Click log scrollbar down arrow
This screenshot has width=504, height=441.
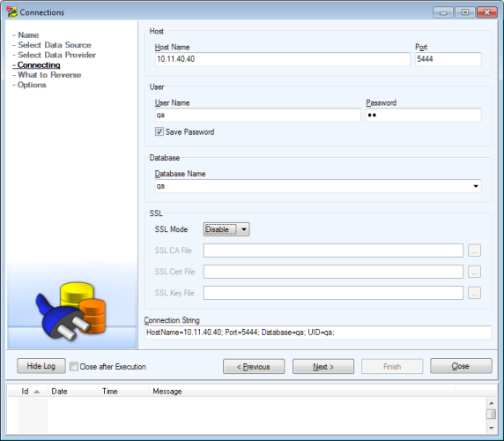tap(491, 428)
